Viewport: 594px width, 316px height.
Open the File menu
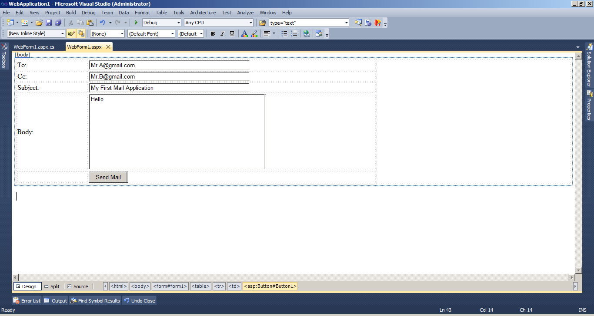[x=6, y=13]
